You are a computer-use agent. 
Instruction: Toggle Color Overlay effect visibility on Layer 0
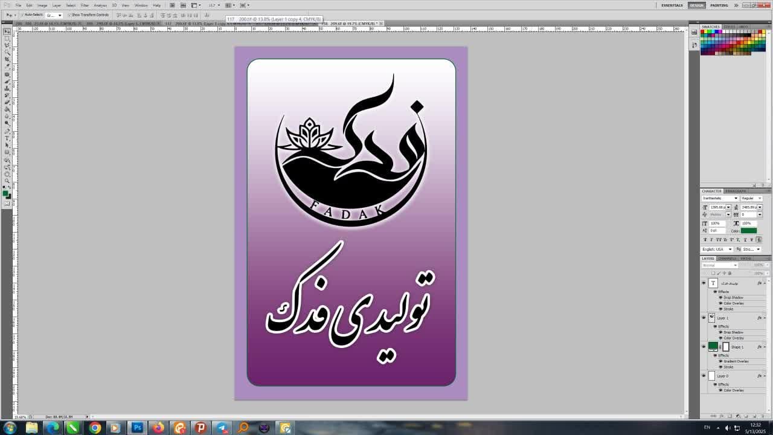(720, 390)
